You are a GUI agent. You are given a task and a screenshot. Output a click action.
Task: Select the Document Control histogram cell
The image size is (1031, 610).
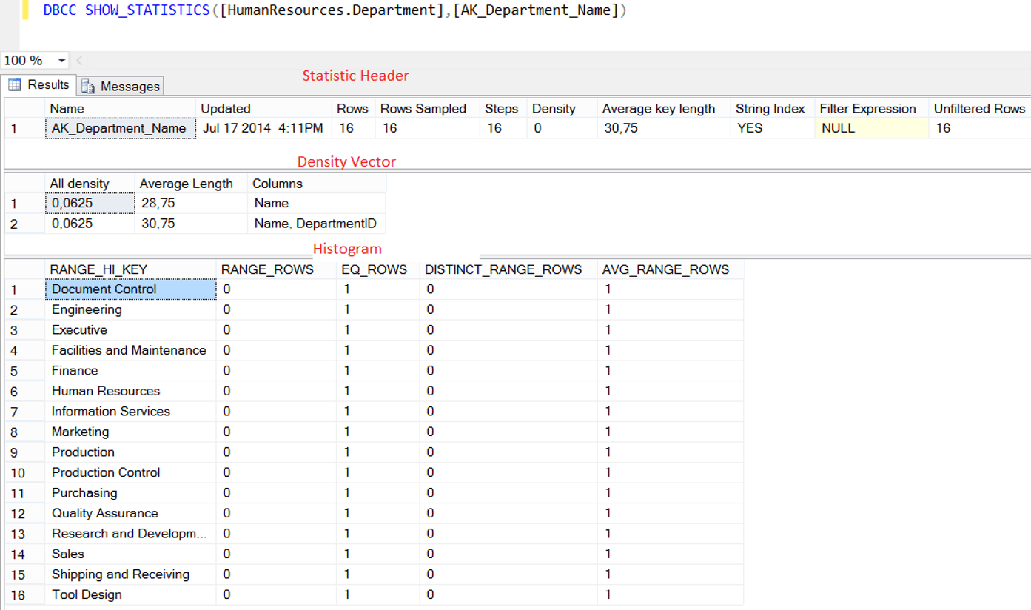click(131, 289)
